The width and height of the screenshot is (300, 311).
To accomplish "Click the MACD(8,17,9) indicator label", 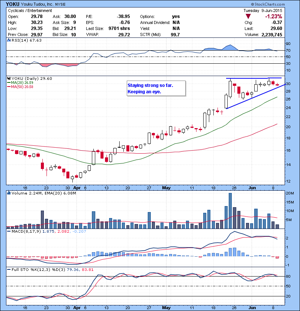I will point(26,231).
